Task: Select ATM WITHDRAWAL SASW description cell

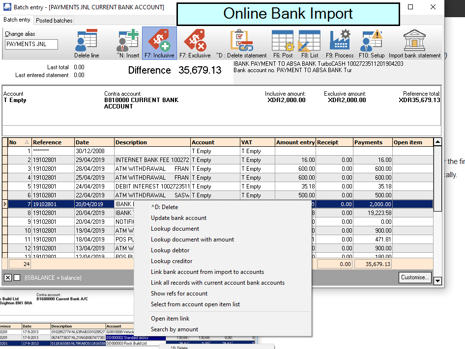Action: point(152,195)
